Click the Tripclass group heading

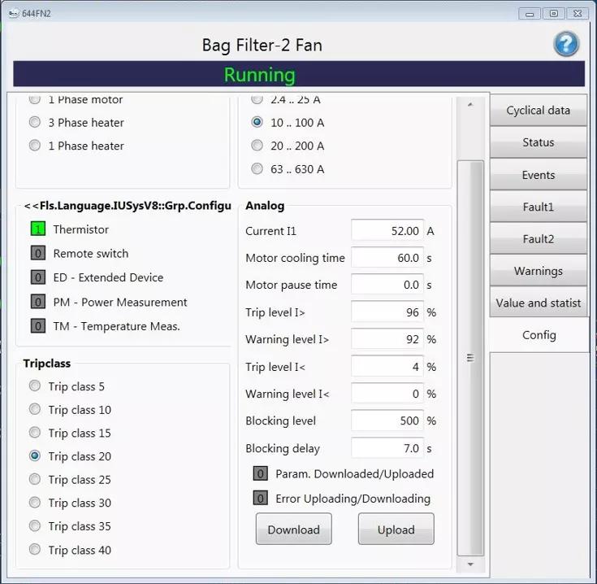coord(47,364)
